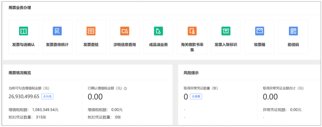This screenshot has width=322, height=127.
Task: Click the info icon beside 已确认增值税金额
Action: (x=126, y=89)
